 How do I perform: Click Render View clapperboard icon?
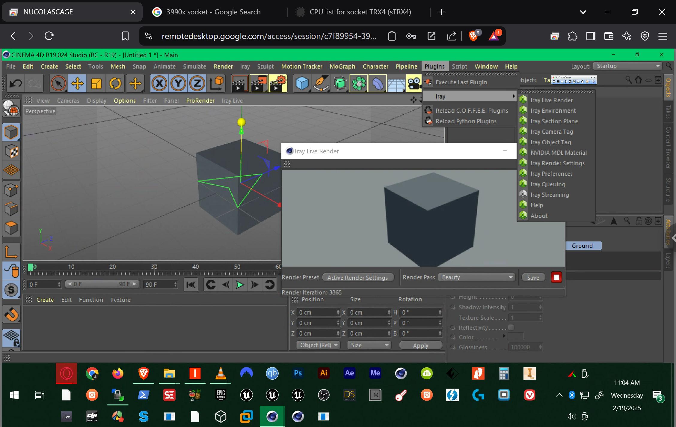coord(240,83)
